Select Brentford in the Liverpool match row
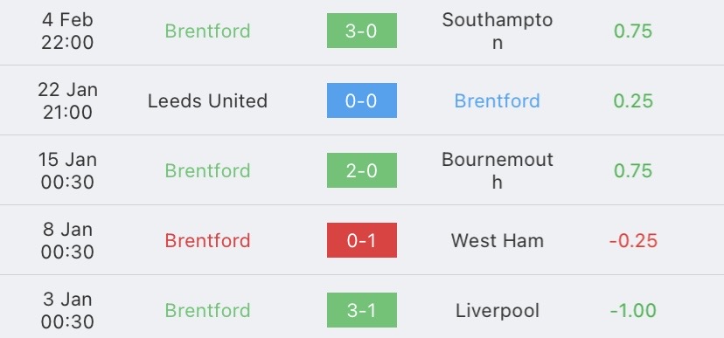This screenshot has height=338, width=724. coord(208,311)
